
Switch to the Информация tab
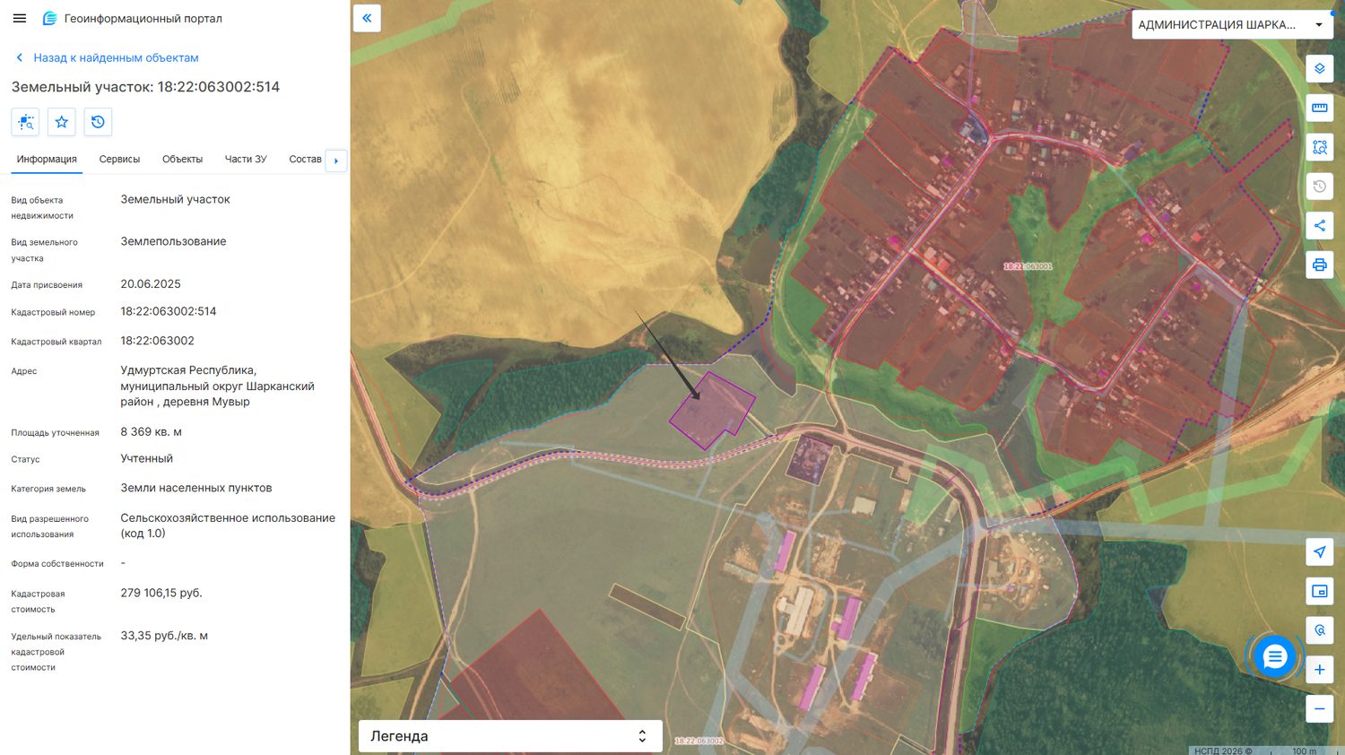point(47,160)
